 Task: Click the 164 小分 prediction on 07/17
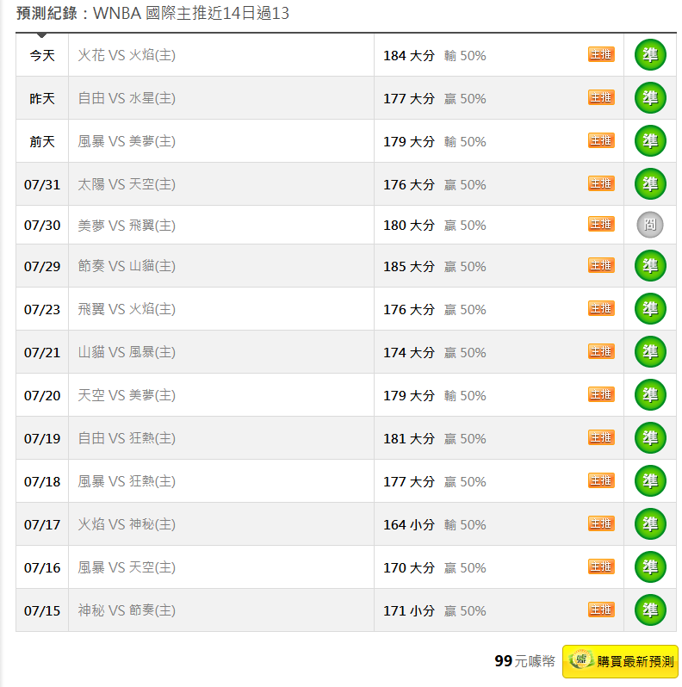coord(408,524)
